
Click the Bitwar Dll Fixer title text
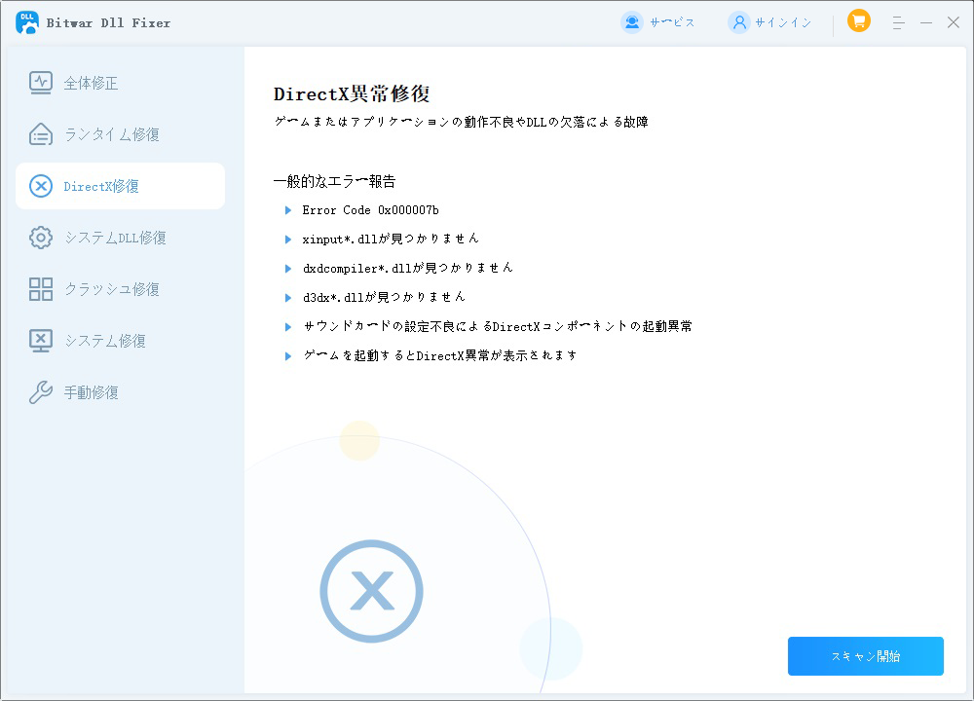108,23
